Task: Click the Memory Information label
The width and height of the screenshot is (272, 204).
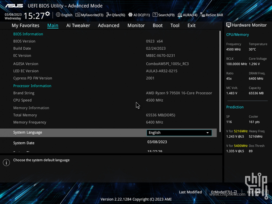Action: (31, 108)
